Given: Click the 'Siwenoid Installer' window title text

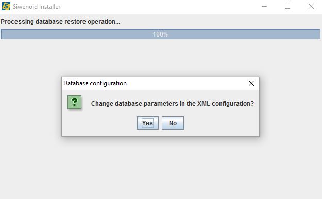Looking at the screenshot, I should pos(37,7).
